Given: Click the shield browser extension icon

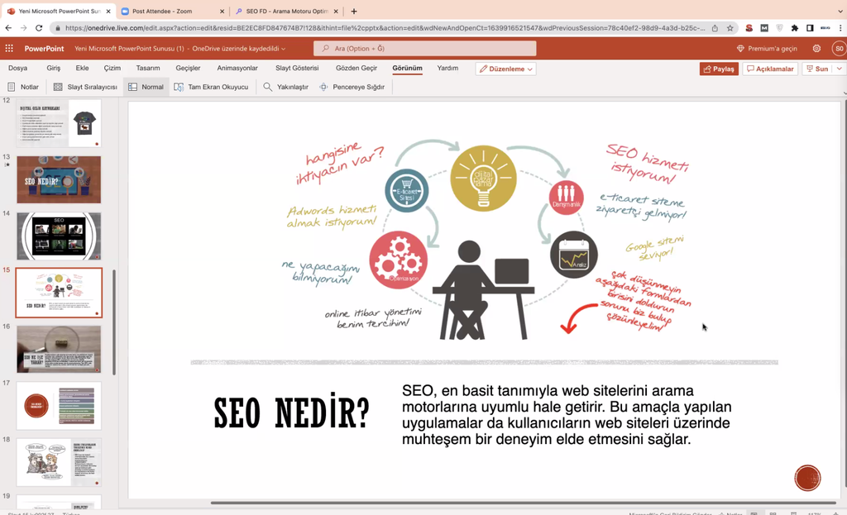Looking at the screenshot, I should pos(779,28).
